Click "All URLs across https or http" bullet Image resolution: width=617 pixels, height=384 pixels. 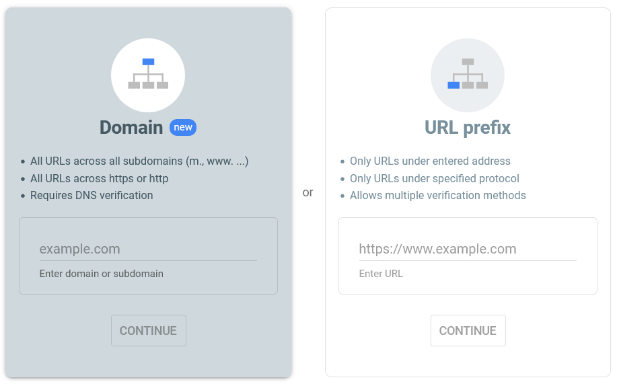click(99, 178)
